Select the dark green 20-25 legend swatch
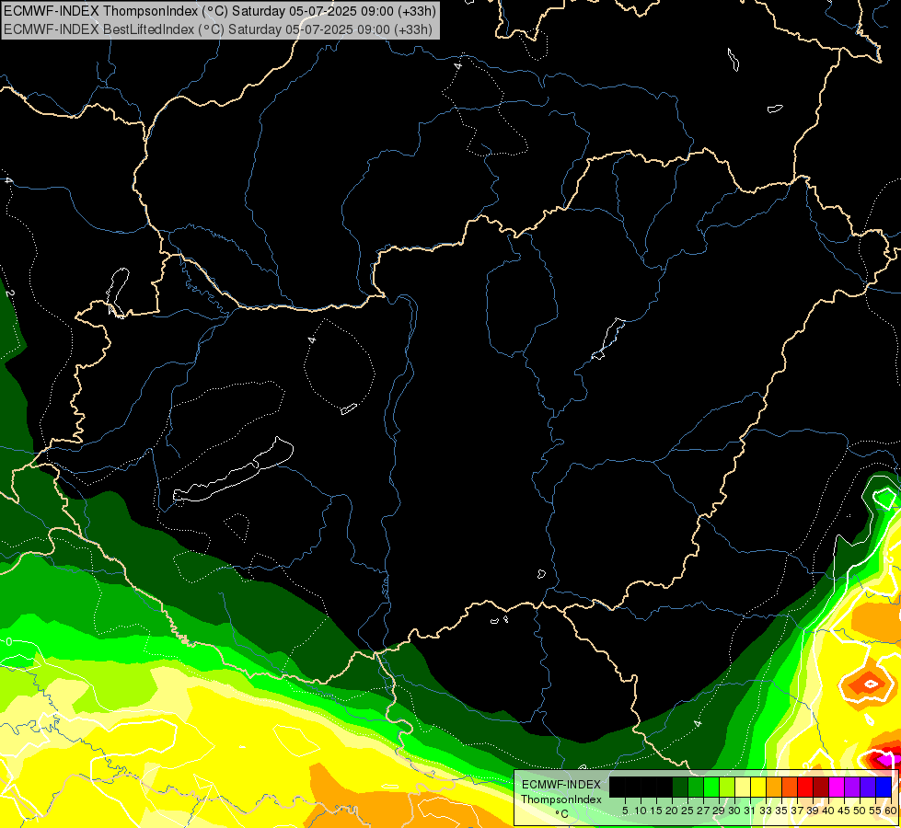The height and width of the screenshot is (828, 901). [680, 788]
